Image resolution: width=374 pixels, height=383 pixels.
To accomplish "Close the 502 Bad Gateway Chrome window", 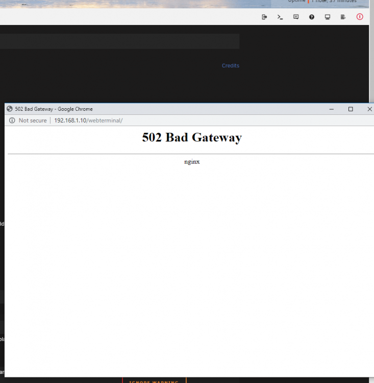I will pos(369,109).
